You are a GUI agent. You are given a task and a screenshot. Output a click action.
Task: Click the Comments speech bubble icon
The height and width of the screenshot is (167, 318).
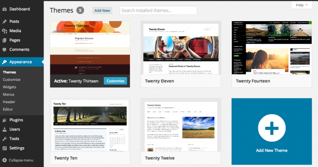5,49
